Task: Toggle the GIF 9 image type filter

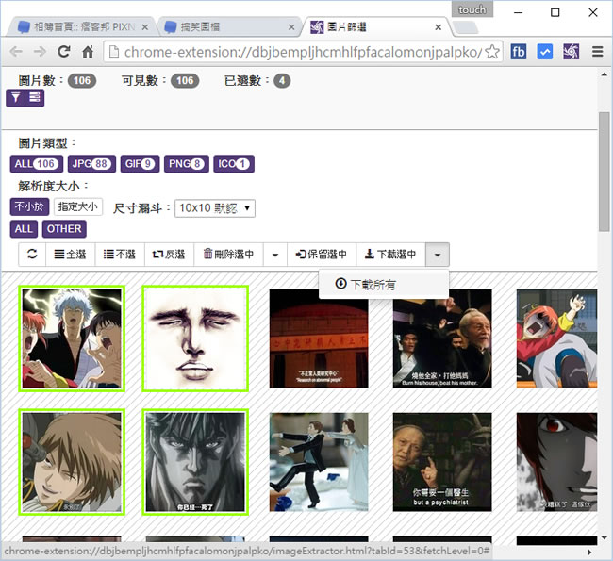Action: [x=140, y=164]
